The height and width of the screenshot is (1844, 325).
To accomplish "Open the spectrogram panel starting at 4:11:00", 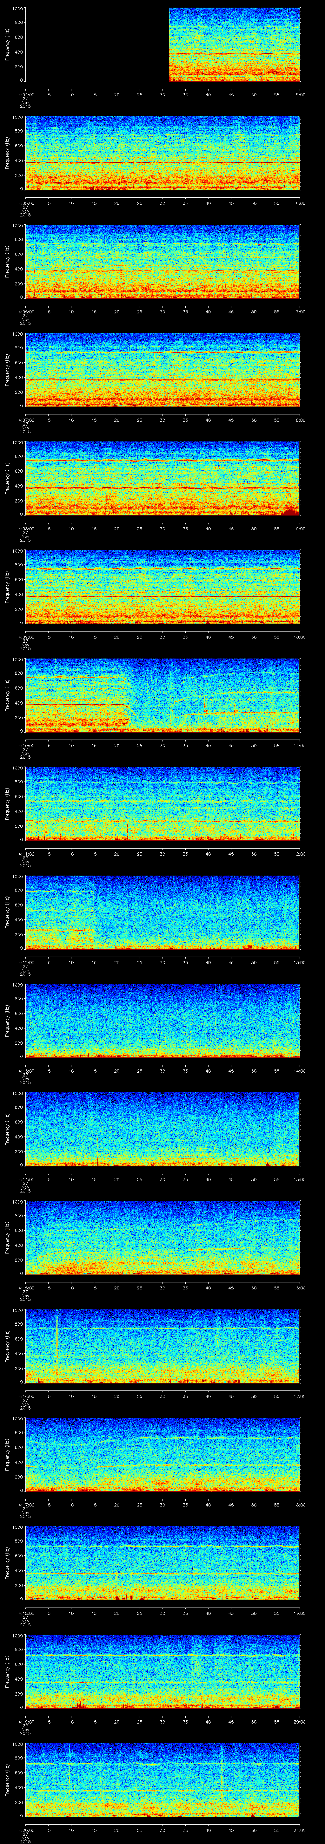I will (x=163, y=803).
